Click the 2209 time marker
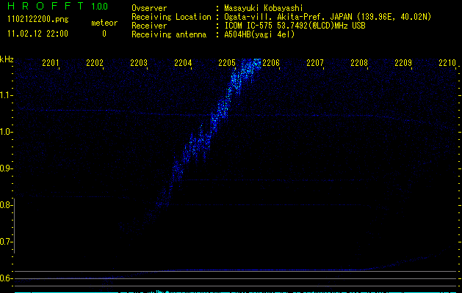The image size is (462, 293). point(403,62)
